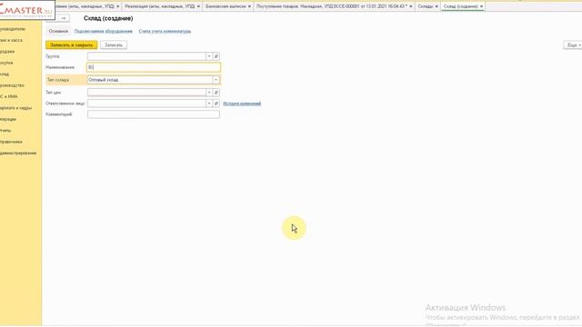This screenshot has height=327, width=582.
Task: Close the Склад (создание) tab
Action: (481, 6)
